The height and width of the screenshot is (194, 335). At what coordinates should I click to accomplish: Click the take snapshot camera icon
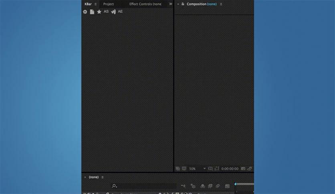pyautogui.click(x=243, y=169)
